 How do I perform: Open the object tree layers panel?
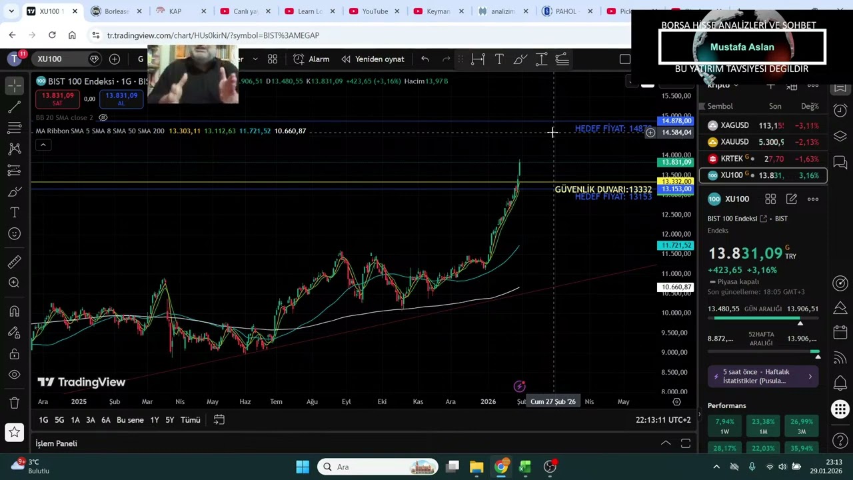(x=840, y=137)
